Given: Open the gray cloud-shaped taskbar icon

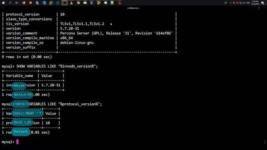Looking at the screenshot, I should click(x=106, y=3).
